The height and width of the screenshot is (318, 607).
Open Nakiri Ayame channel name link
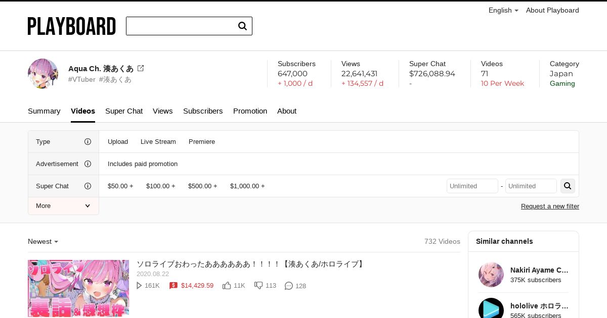539,270
